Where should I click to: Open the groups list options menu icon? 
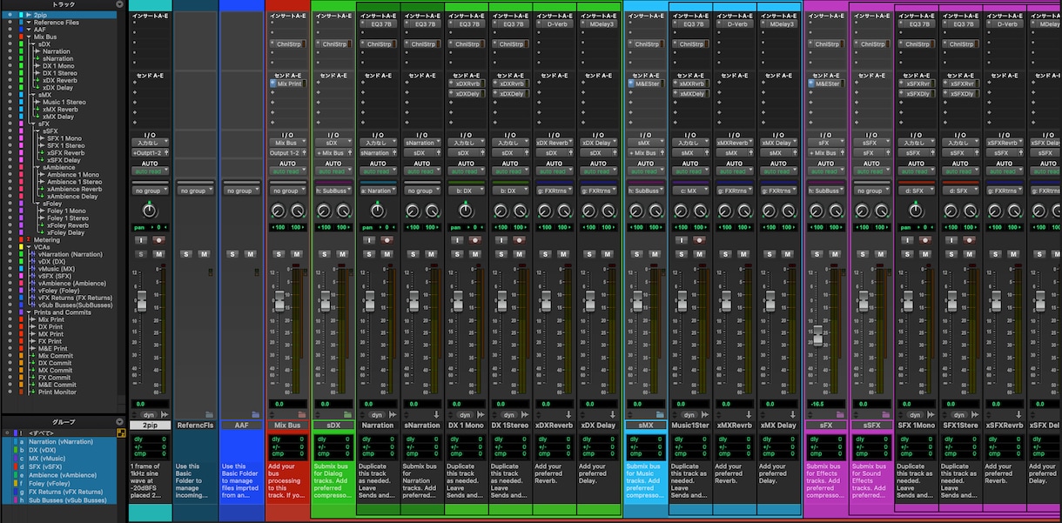119,422
